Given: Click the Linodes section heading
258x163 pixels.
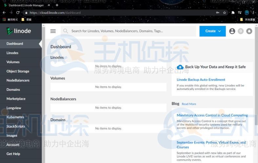Looking at the screenshot, I should pos(57,58).
